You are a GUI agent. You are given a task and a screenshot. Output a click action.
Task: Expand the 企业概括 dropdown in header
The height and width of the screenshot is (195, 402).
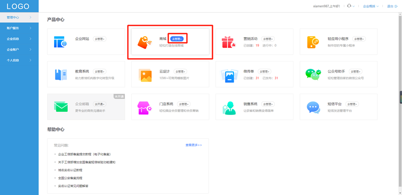371,6
